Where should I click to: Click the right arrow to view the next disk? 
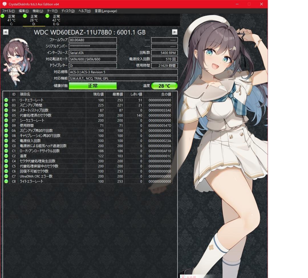pyautogui.click(x=175, y=32)
